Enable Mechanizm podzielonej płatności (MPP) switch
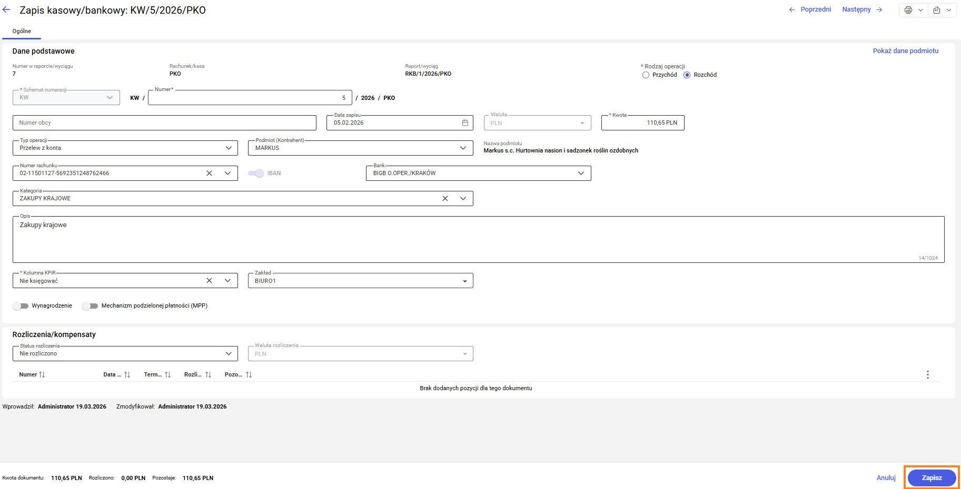 90,306
